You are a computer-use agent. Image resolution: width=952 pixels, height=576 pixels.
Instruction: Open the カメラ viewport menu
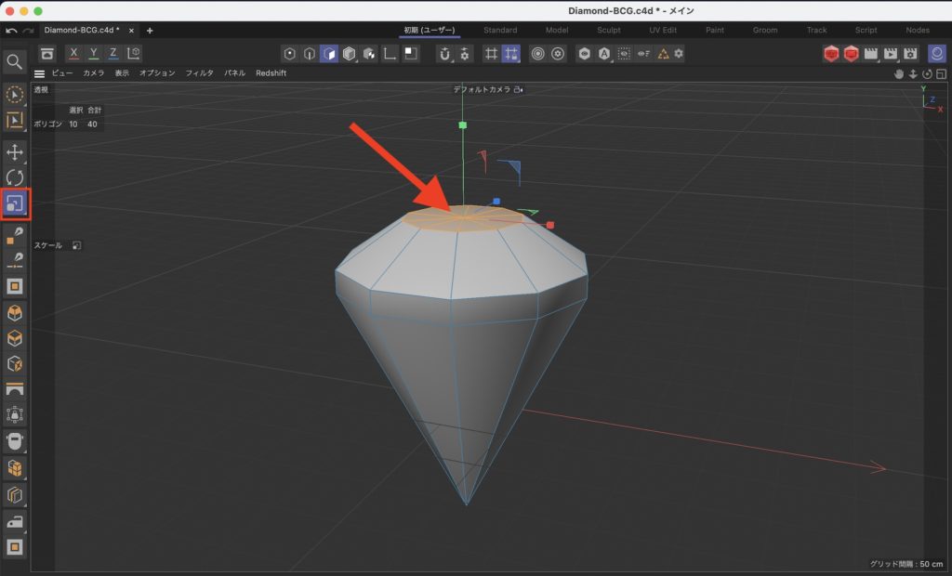(x=93, y=72)
